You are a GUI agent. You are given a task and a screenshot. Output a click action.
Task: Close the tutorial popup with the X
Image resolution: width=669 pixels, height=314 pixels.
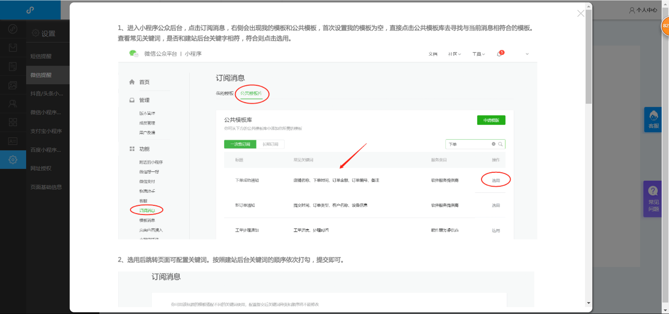pos(580,13)
